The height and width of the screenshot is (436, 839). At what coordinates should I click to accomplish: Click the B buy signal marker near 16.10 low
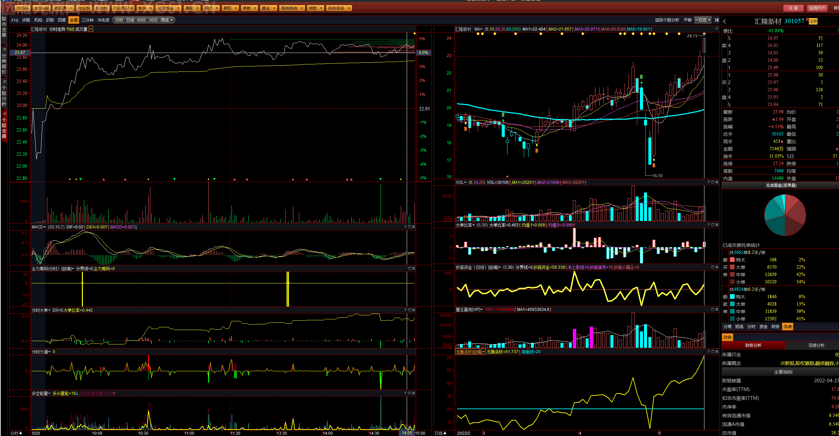(x=654, y=165)
